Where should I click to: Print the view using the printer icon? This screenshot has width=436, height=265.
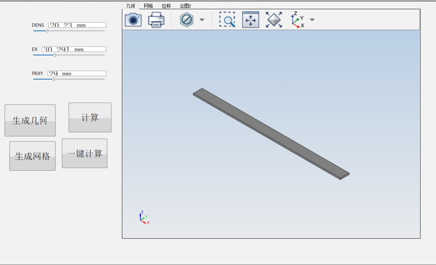(x=156, y=20)
